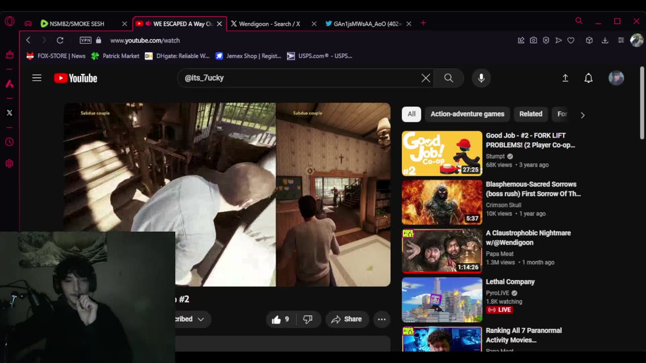Screen dimensions: 646x363
Task: Open Blasphemous-Sacred Sorrows video thumbnail
Action: pyautogui.click(x=442, y=202)
